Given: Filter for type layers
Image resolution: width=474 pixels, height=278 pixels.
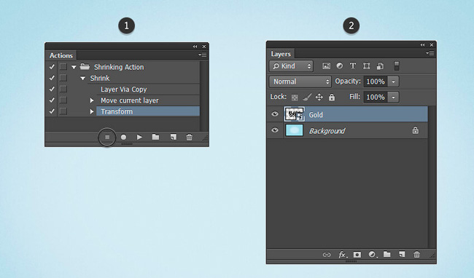Looking at the screenshot, I should pos(353,65).
